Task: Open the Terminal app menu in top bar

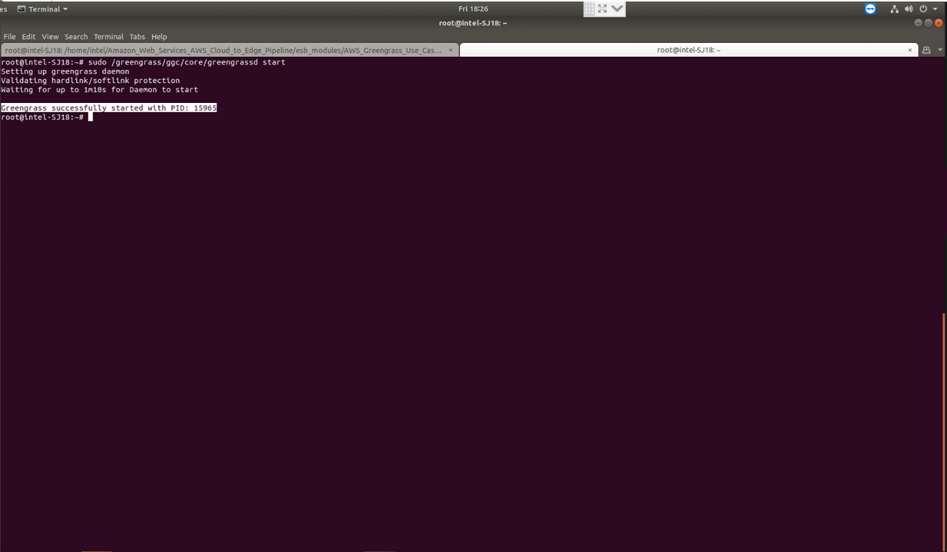Action: tap(43, 9)
